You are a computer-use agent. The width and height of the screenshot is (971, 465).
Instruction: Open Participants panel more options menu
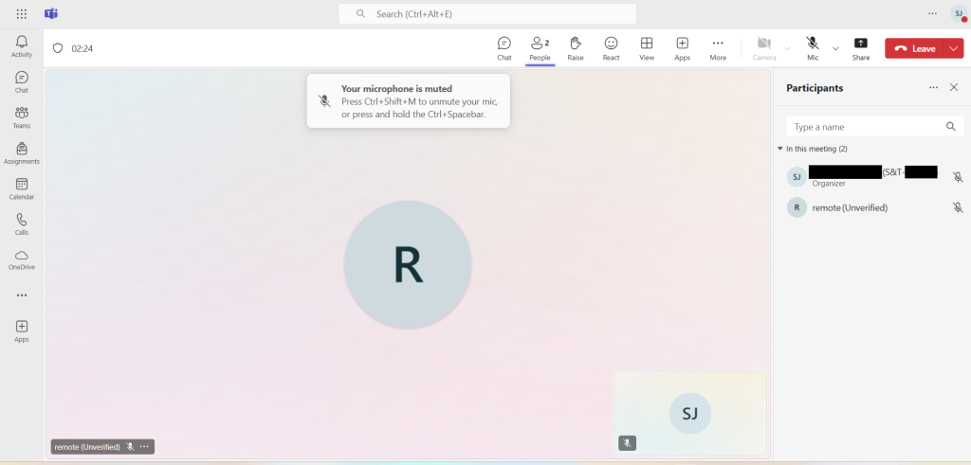point(933,87)
